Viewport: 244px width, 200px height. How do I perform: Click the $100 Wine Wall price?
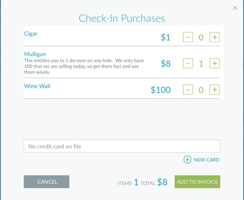[161, 90]
